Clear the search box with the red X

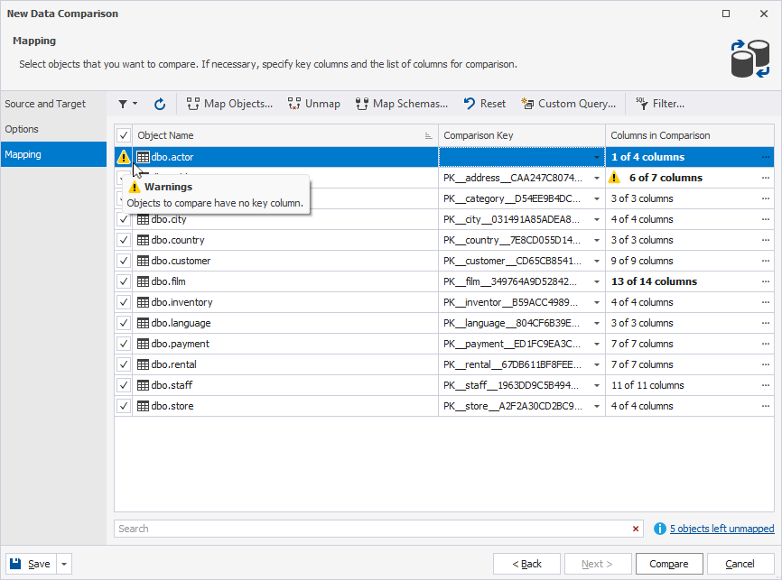click(x=636, y=529)
